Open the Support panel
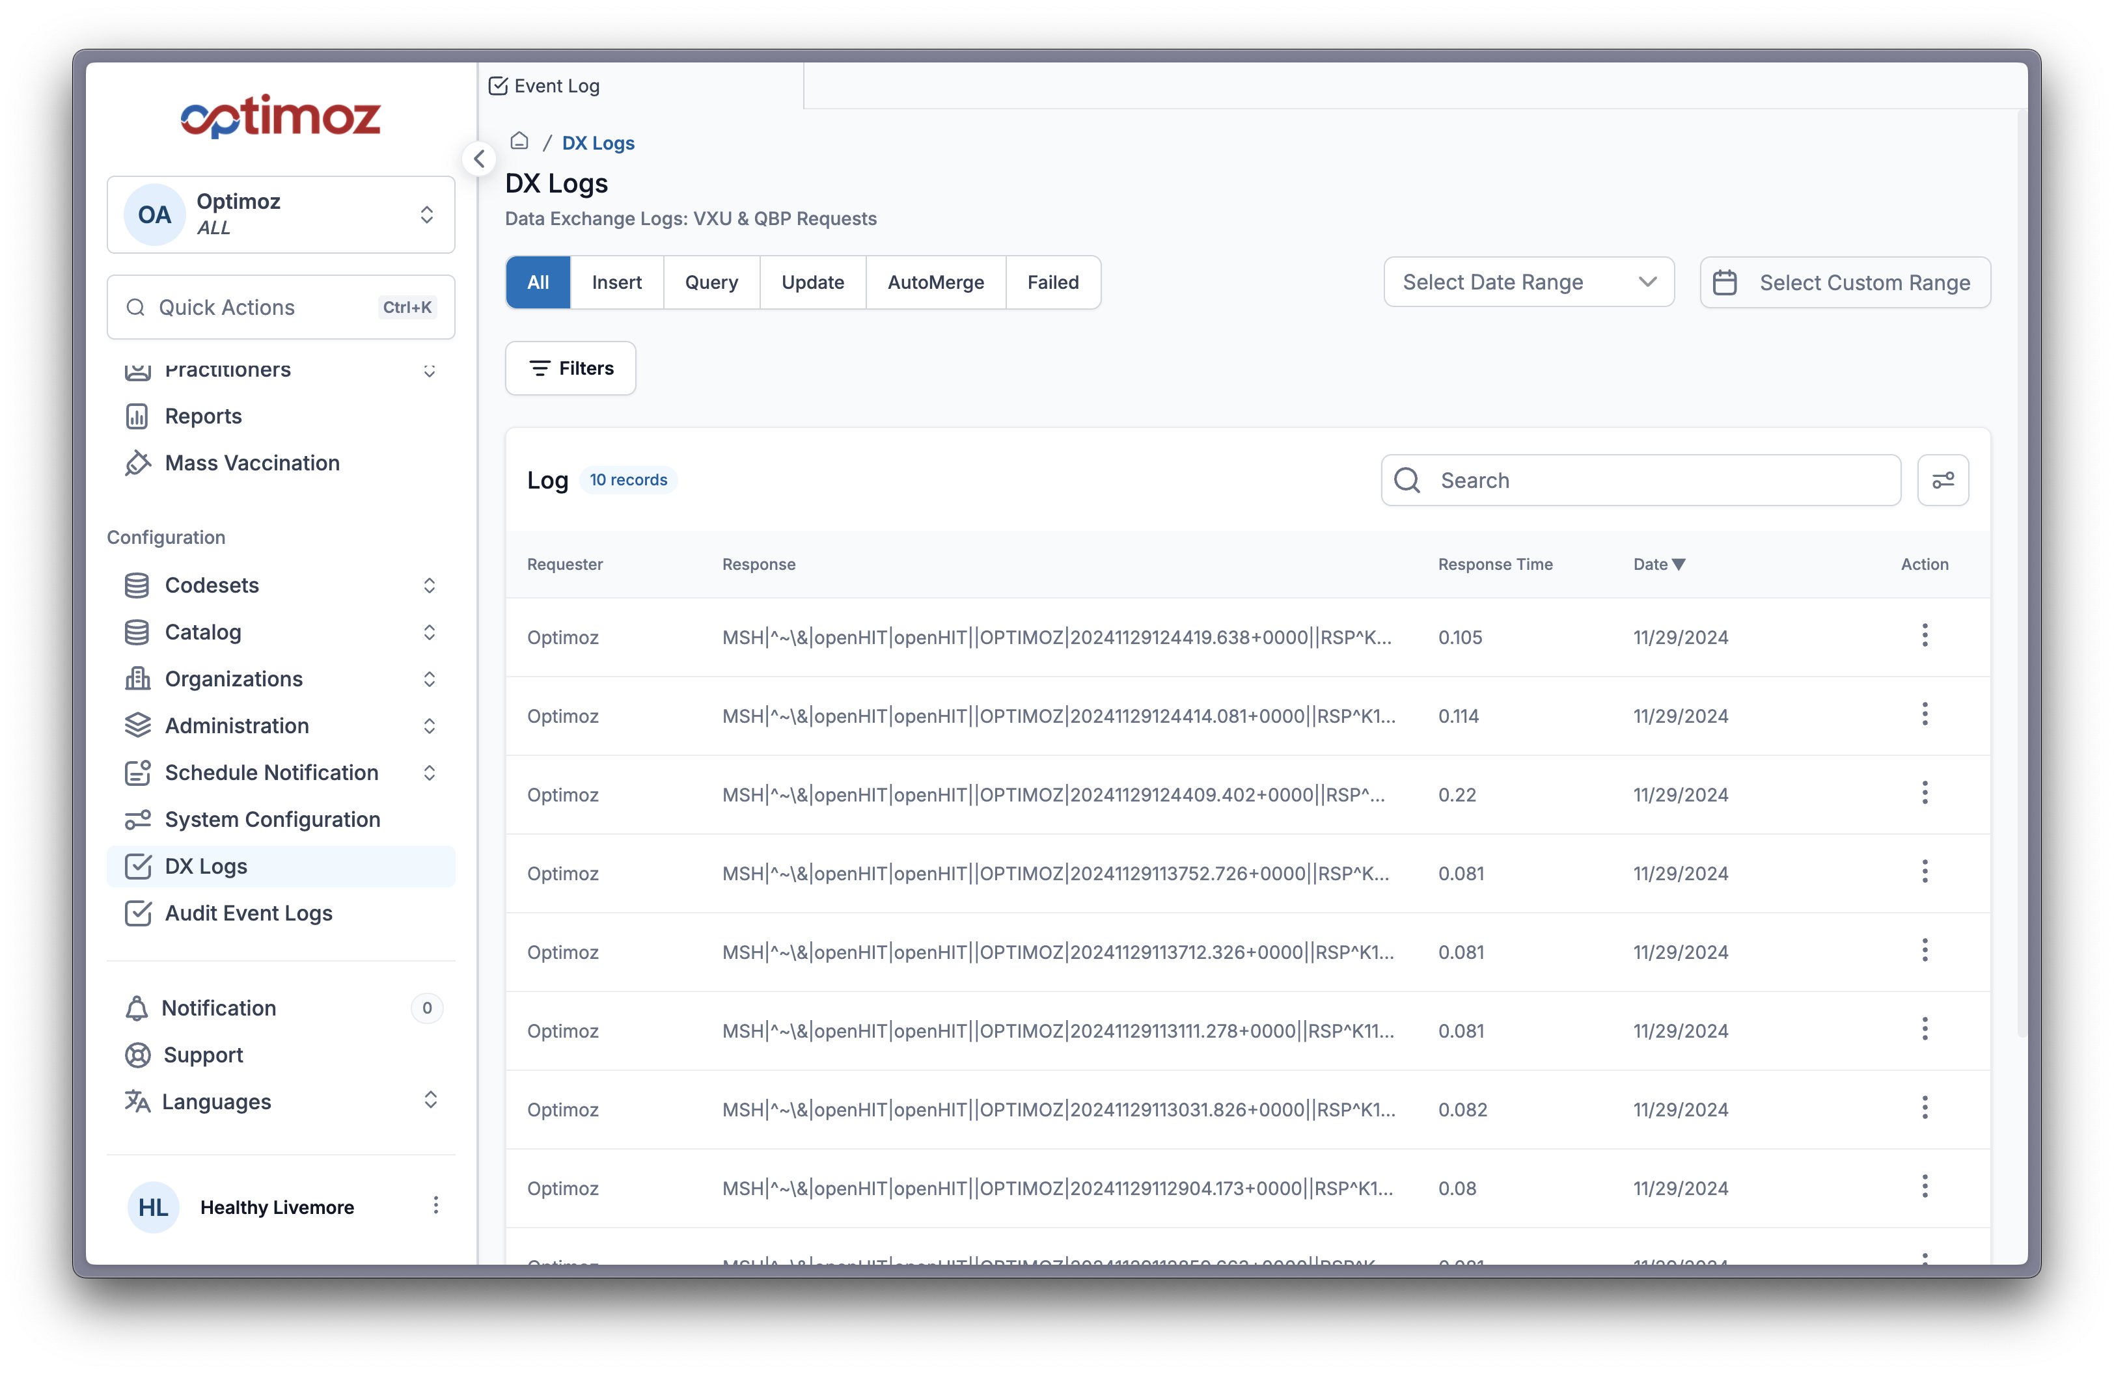Image resolution: width=2114 pixels, height=1374 pixels. point(202,1055)
